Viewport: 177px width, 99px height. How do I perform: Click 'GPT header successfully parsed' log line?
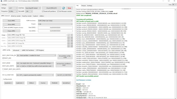point(87,76)
